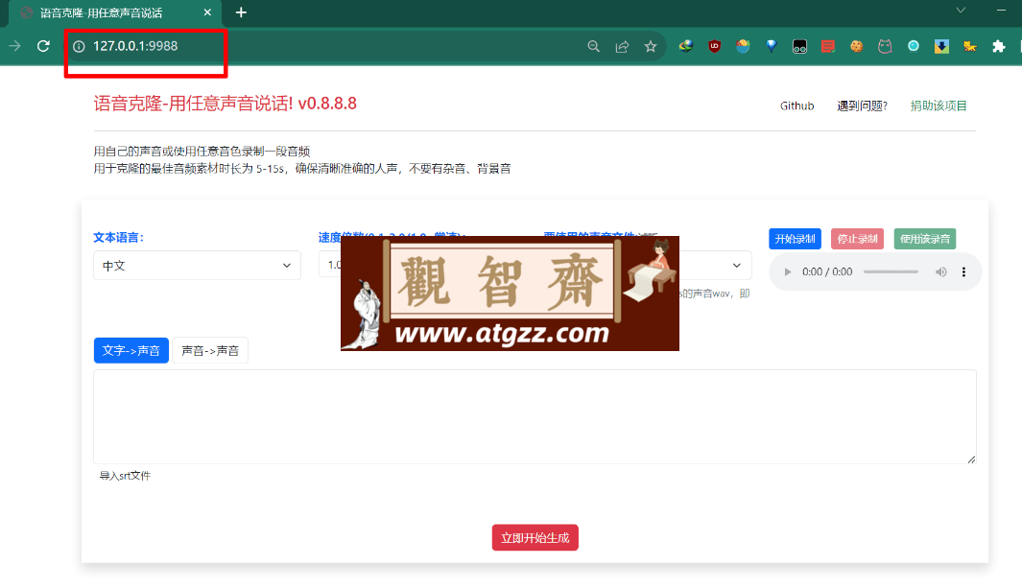Image resolution: width=1022 pixels, height=588 pixels.
Task: Click the red notes checklist extension icon
Action: [x=828, y=46]
